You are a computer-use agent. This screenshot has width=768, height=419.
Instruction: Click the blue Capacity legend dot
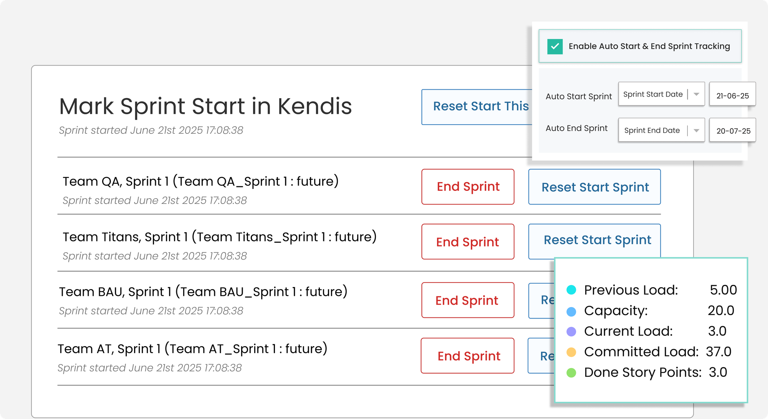[571, 311]
